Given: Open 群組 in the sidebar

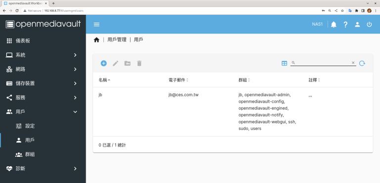Looking at the screenshot, I should 43,154.
